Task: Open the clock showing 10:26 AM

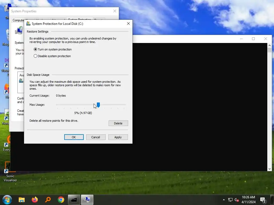Action: (249, 200)
